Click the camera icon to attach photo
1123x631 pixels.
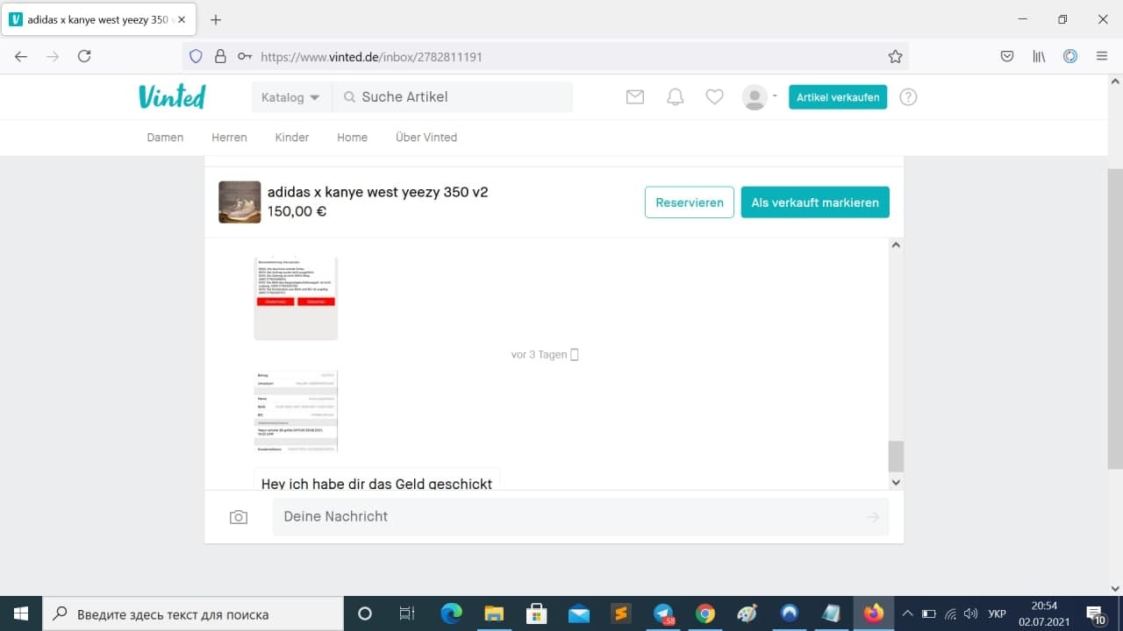click(x=239, y=517)
